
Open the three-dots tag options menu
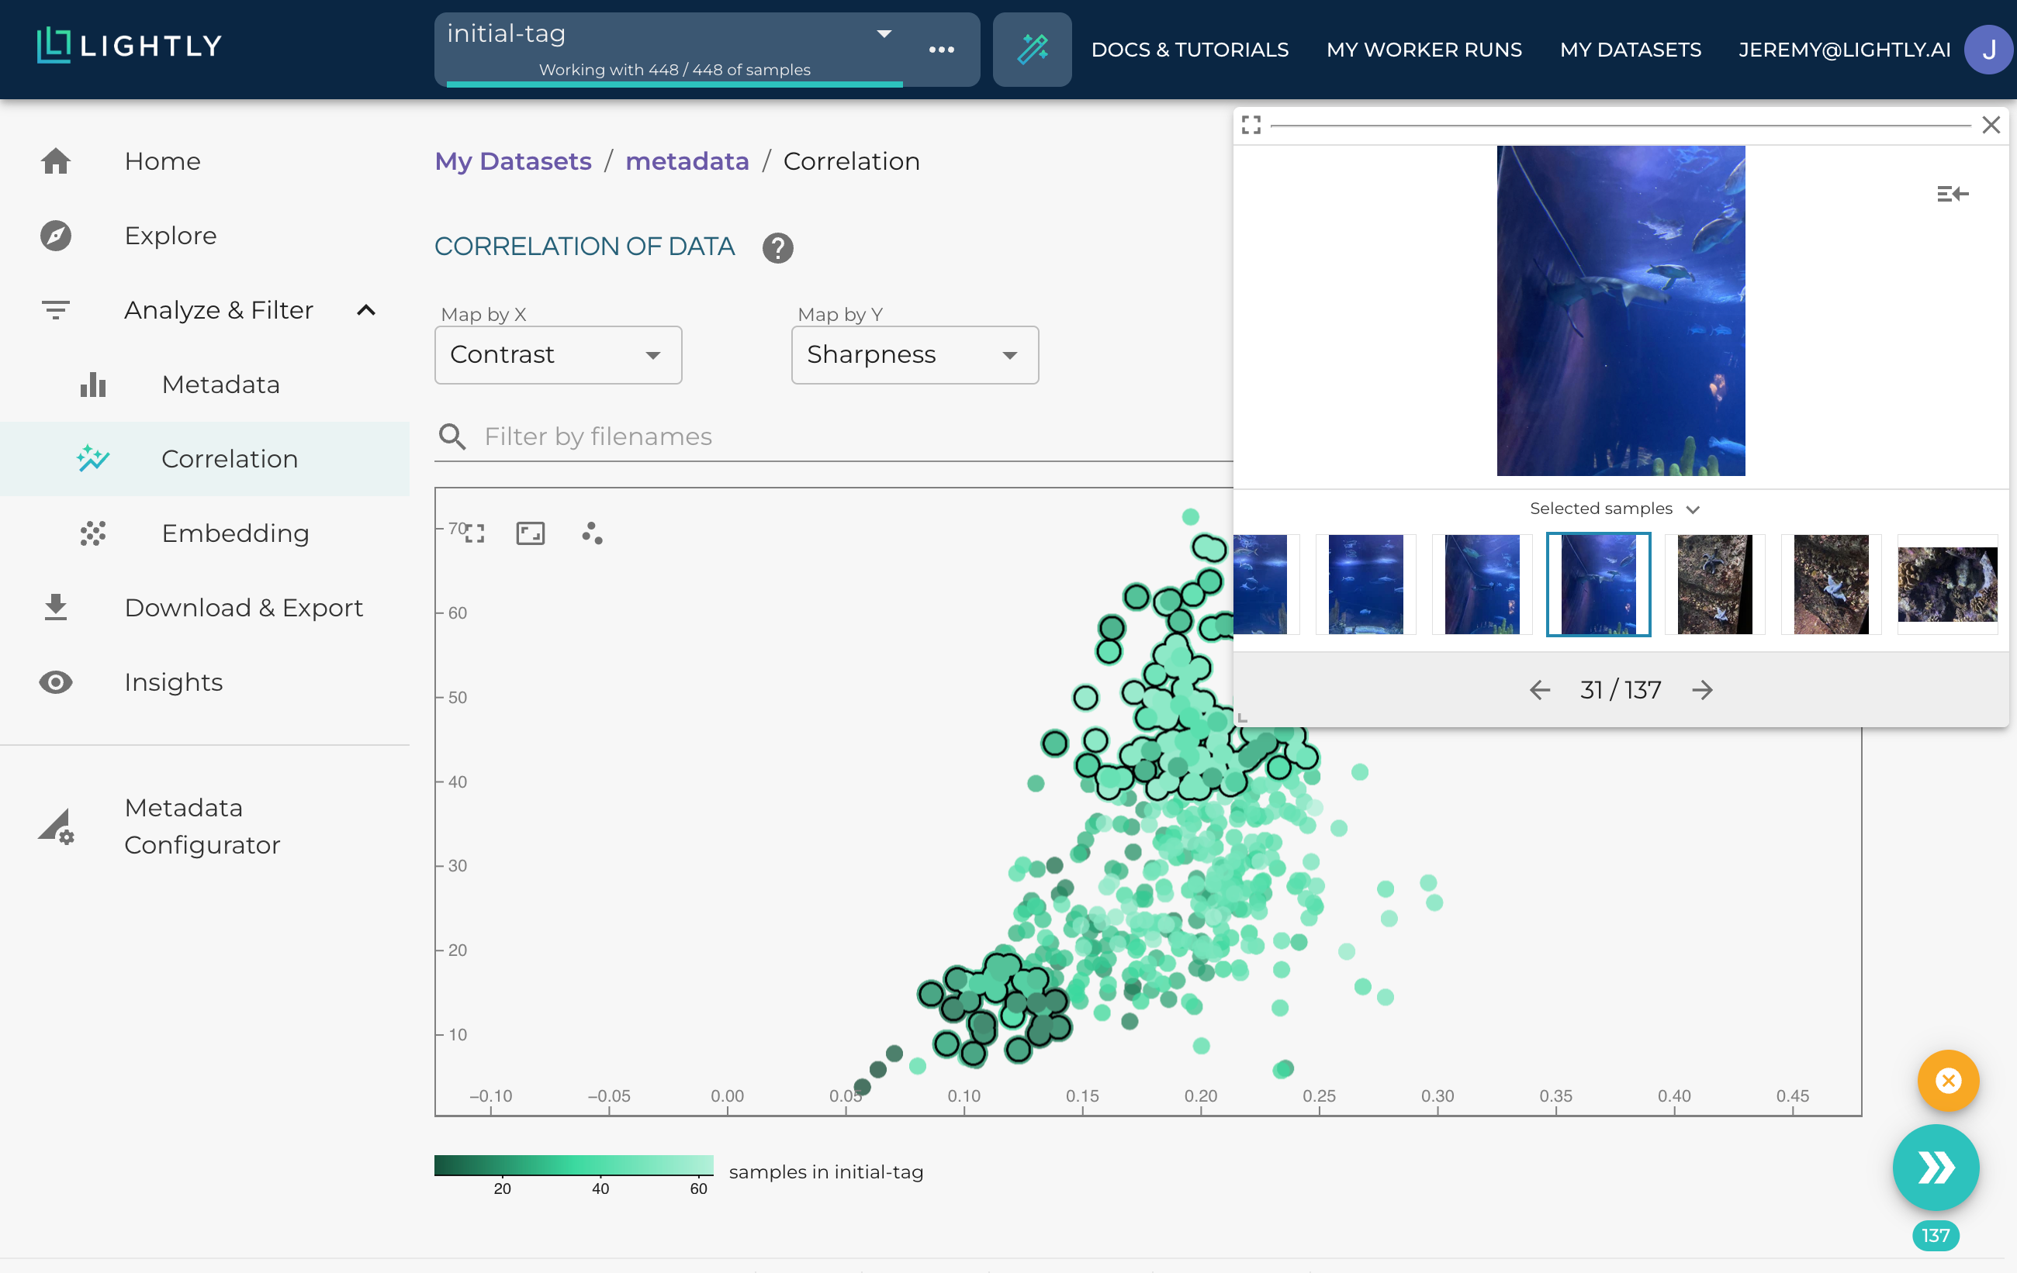[941, 50]
